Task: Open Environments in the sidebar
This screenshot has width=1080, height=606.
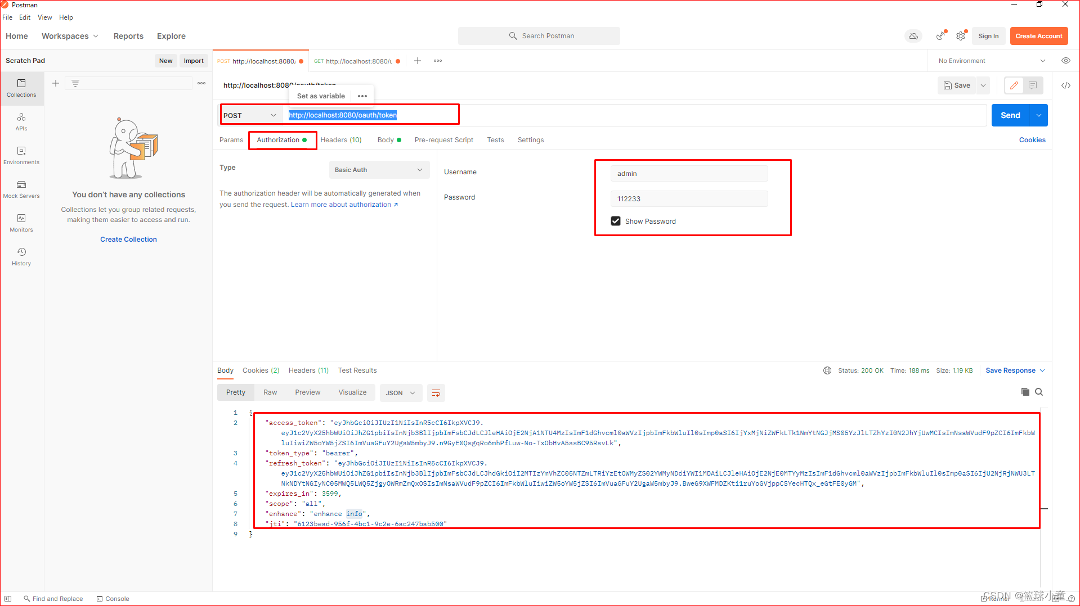Action: 21,156
